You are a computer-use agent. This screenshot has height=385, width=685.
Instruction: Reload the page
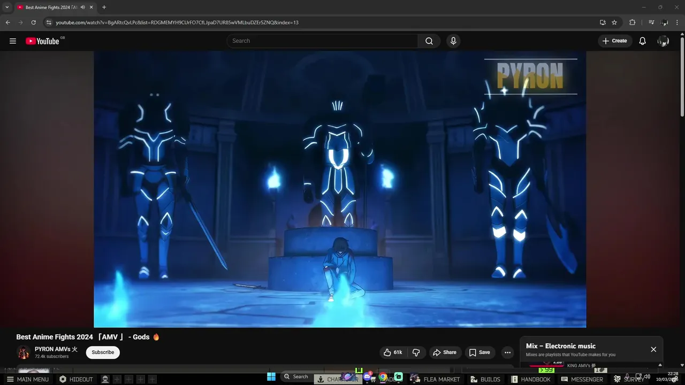coord(34,22)
